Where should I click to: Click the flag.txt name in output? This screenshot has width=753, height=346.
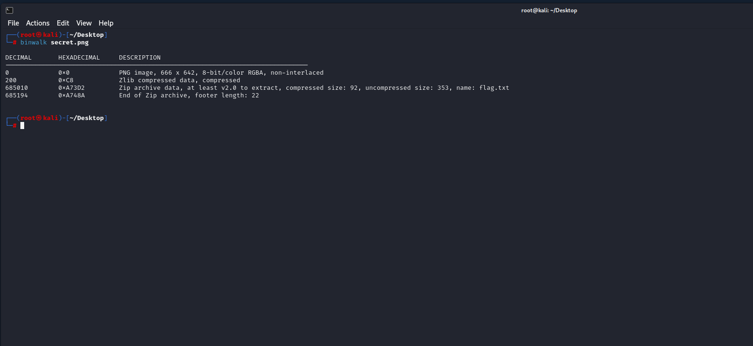click(494, 88)
